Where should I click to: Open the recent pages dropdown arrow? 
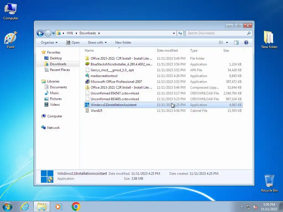(53, 33)
